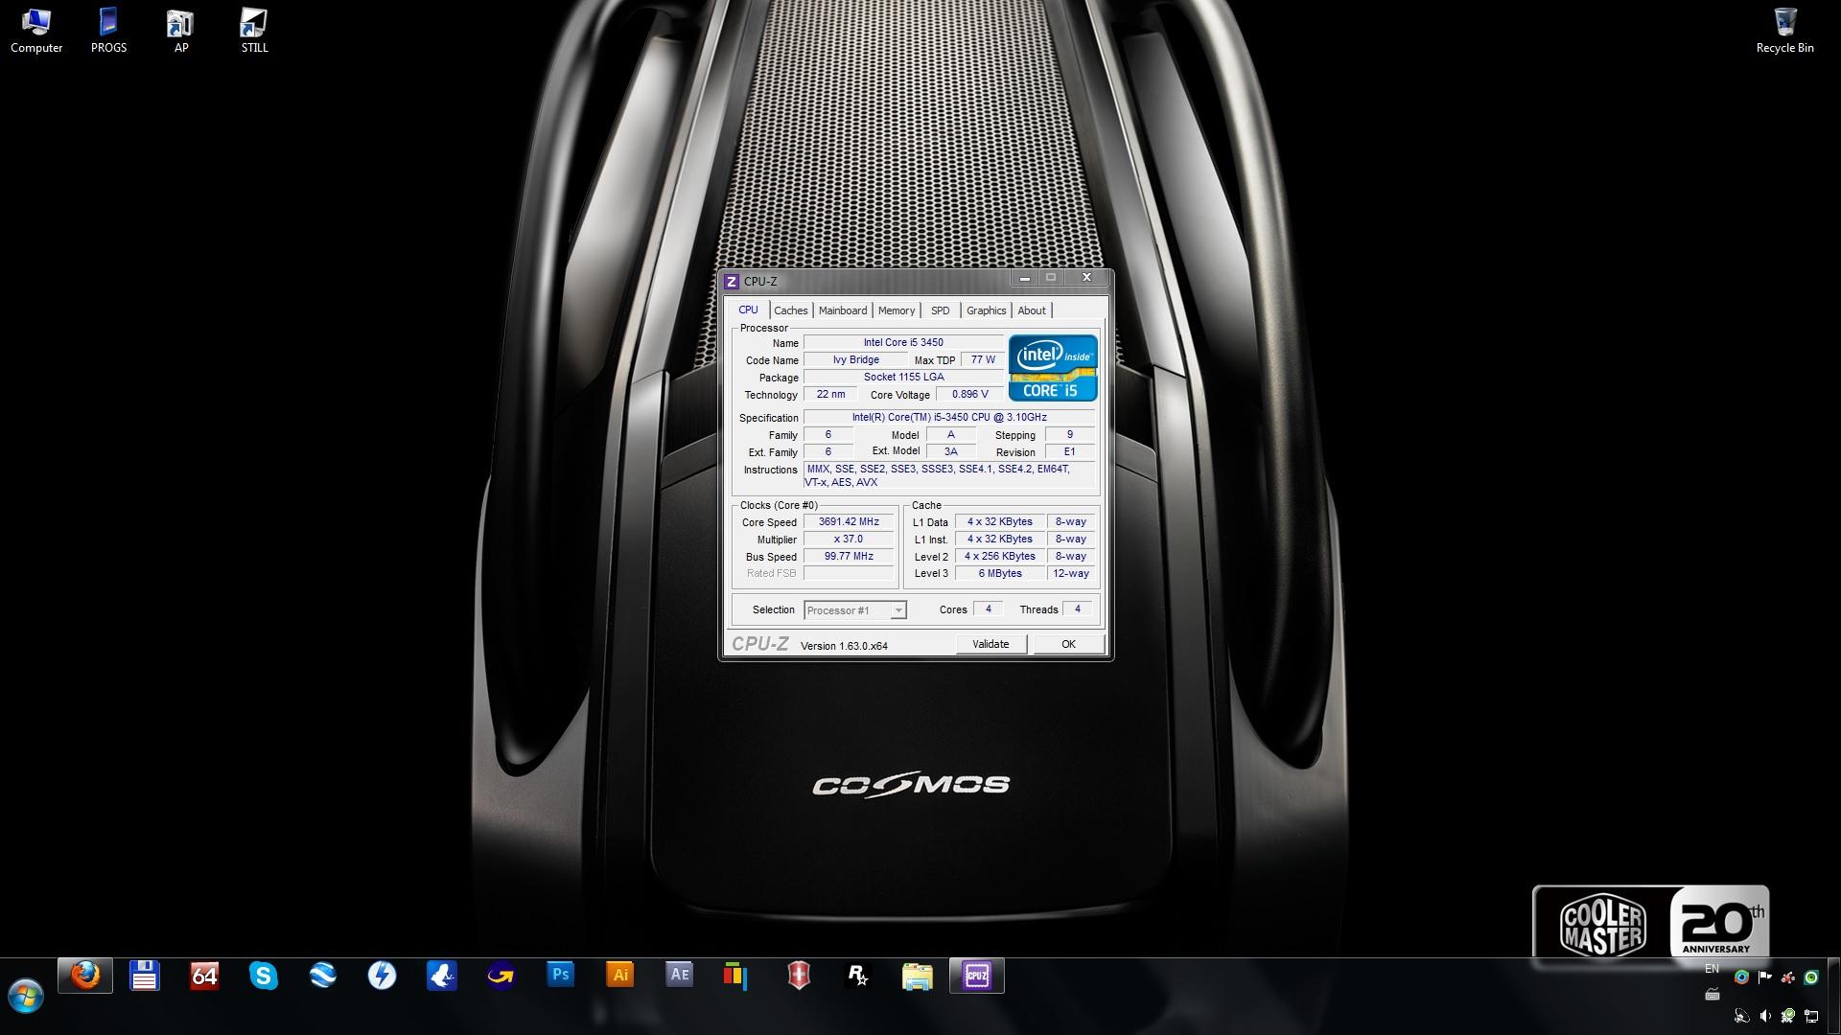Open the Computer desktop icon
This screenshot has height=1035, width=1841.
click(36, 31)
